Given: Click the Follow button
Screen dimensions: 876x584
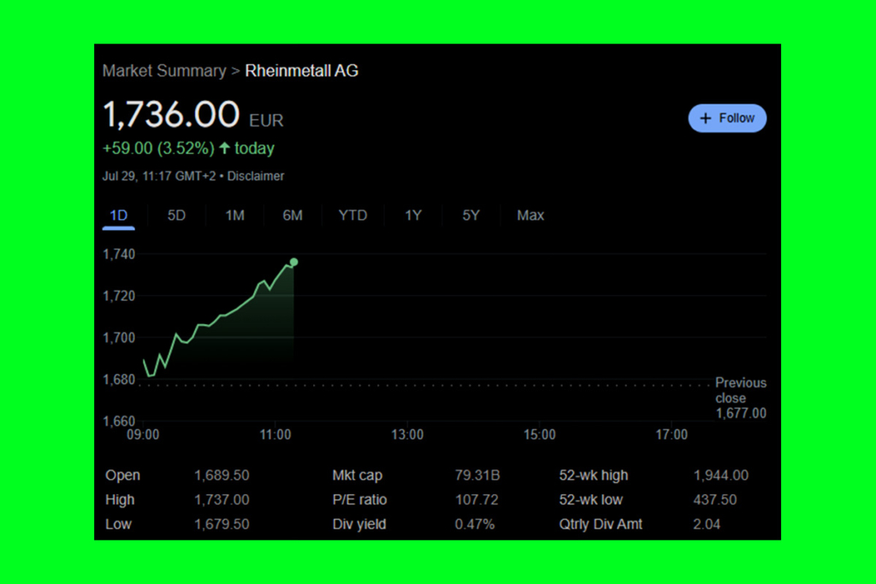Looking at the screenshot, I should tap(727, 118).
